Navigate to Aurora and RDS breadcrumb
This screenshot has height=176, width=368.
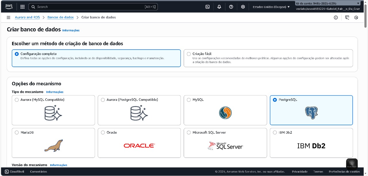coord(27,17)
